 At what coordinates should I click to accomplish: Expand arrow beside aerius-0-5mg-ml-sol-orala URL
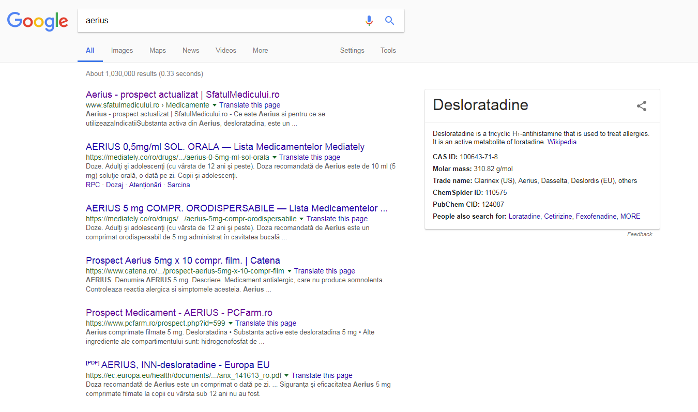pyautogui.click(x=275, y=157)
